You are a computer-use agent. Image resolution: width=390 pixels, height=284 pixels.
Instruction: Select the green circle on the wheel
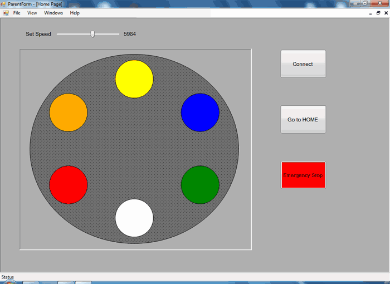[x=200, y=185]
